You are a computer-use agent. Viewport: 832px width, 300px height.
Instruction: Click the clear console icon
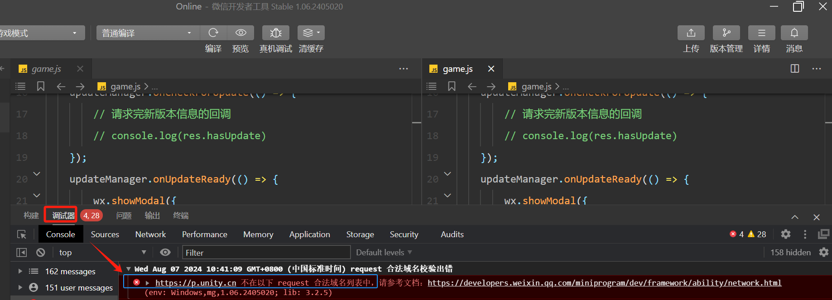click(x=41, y=253)
